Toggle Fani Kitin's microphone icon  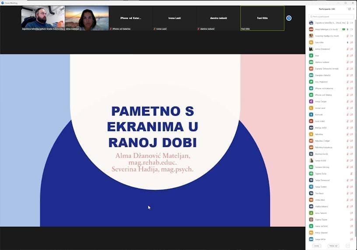click(x=347, y=43)
